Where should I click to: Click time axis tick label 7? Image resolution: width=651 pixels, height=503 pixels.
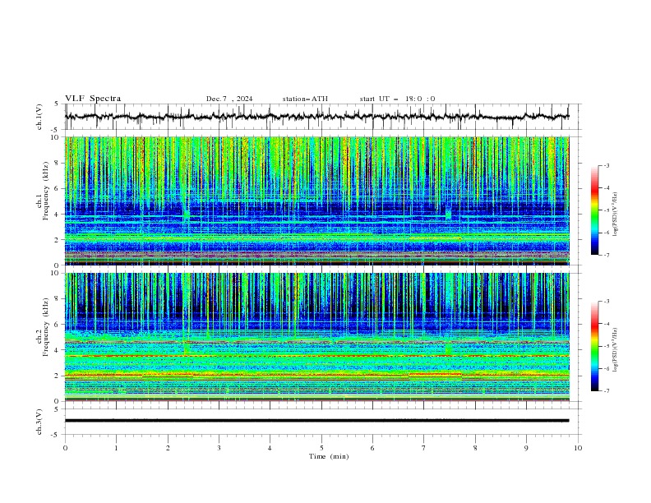pyautogui.click(x=424, y=448)
